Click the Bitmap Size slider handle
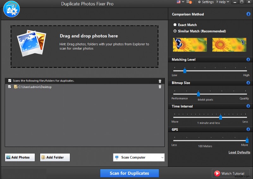The height and width of the screenshot is (179, 253). tap(198, 94)
